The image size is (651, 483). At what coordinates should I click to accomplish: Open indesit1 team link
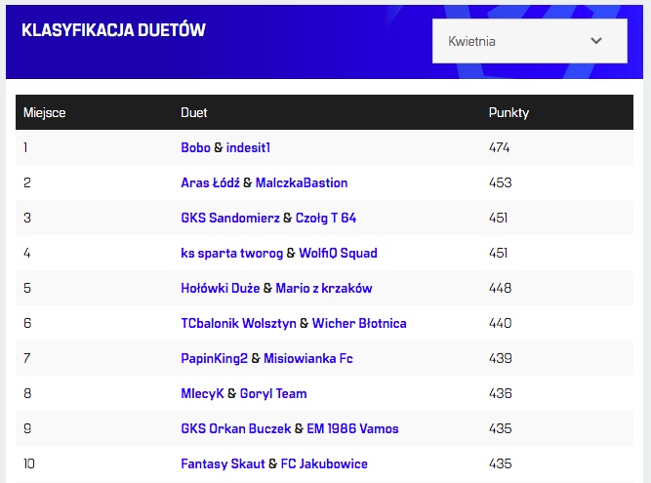[248, 147]
